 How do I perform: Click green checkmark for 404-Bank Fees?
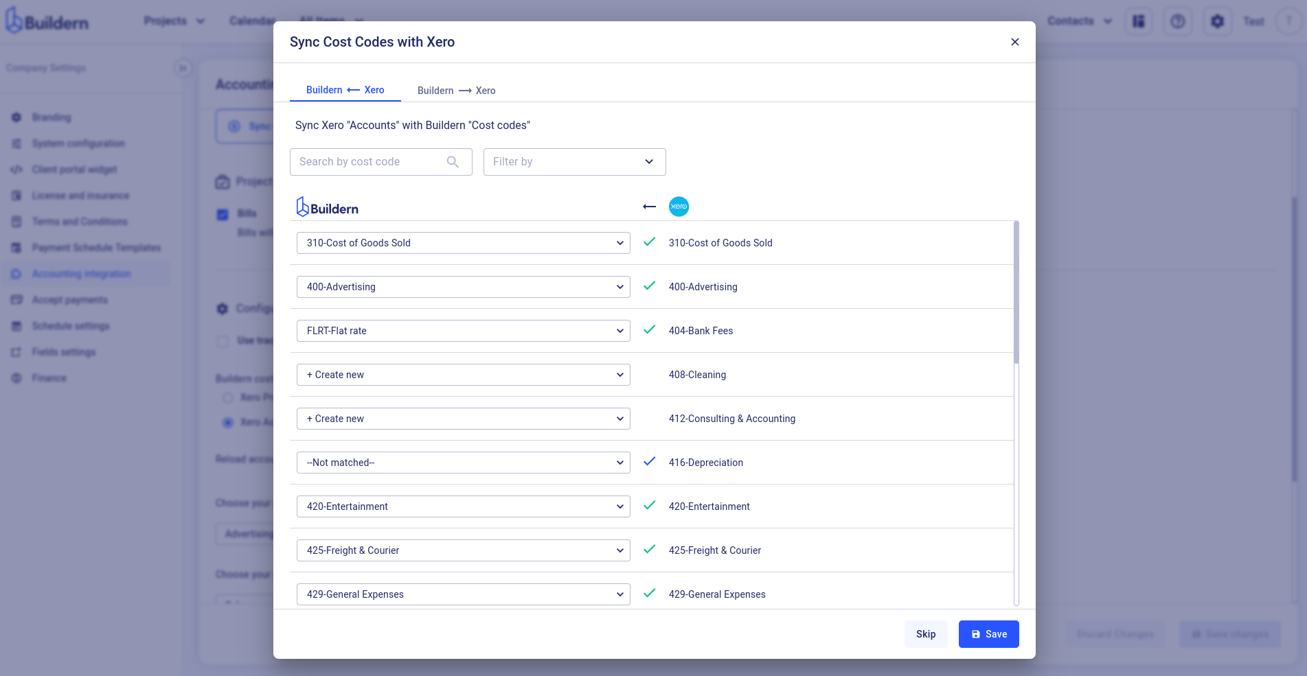pos(649,329)
